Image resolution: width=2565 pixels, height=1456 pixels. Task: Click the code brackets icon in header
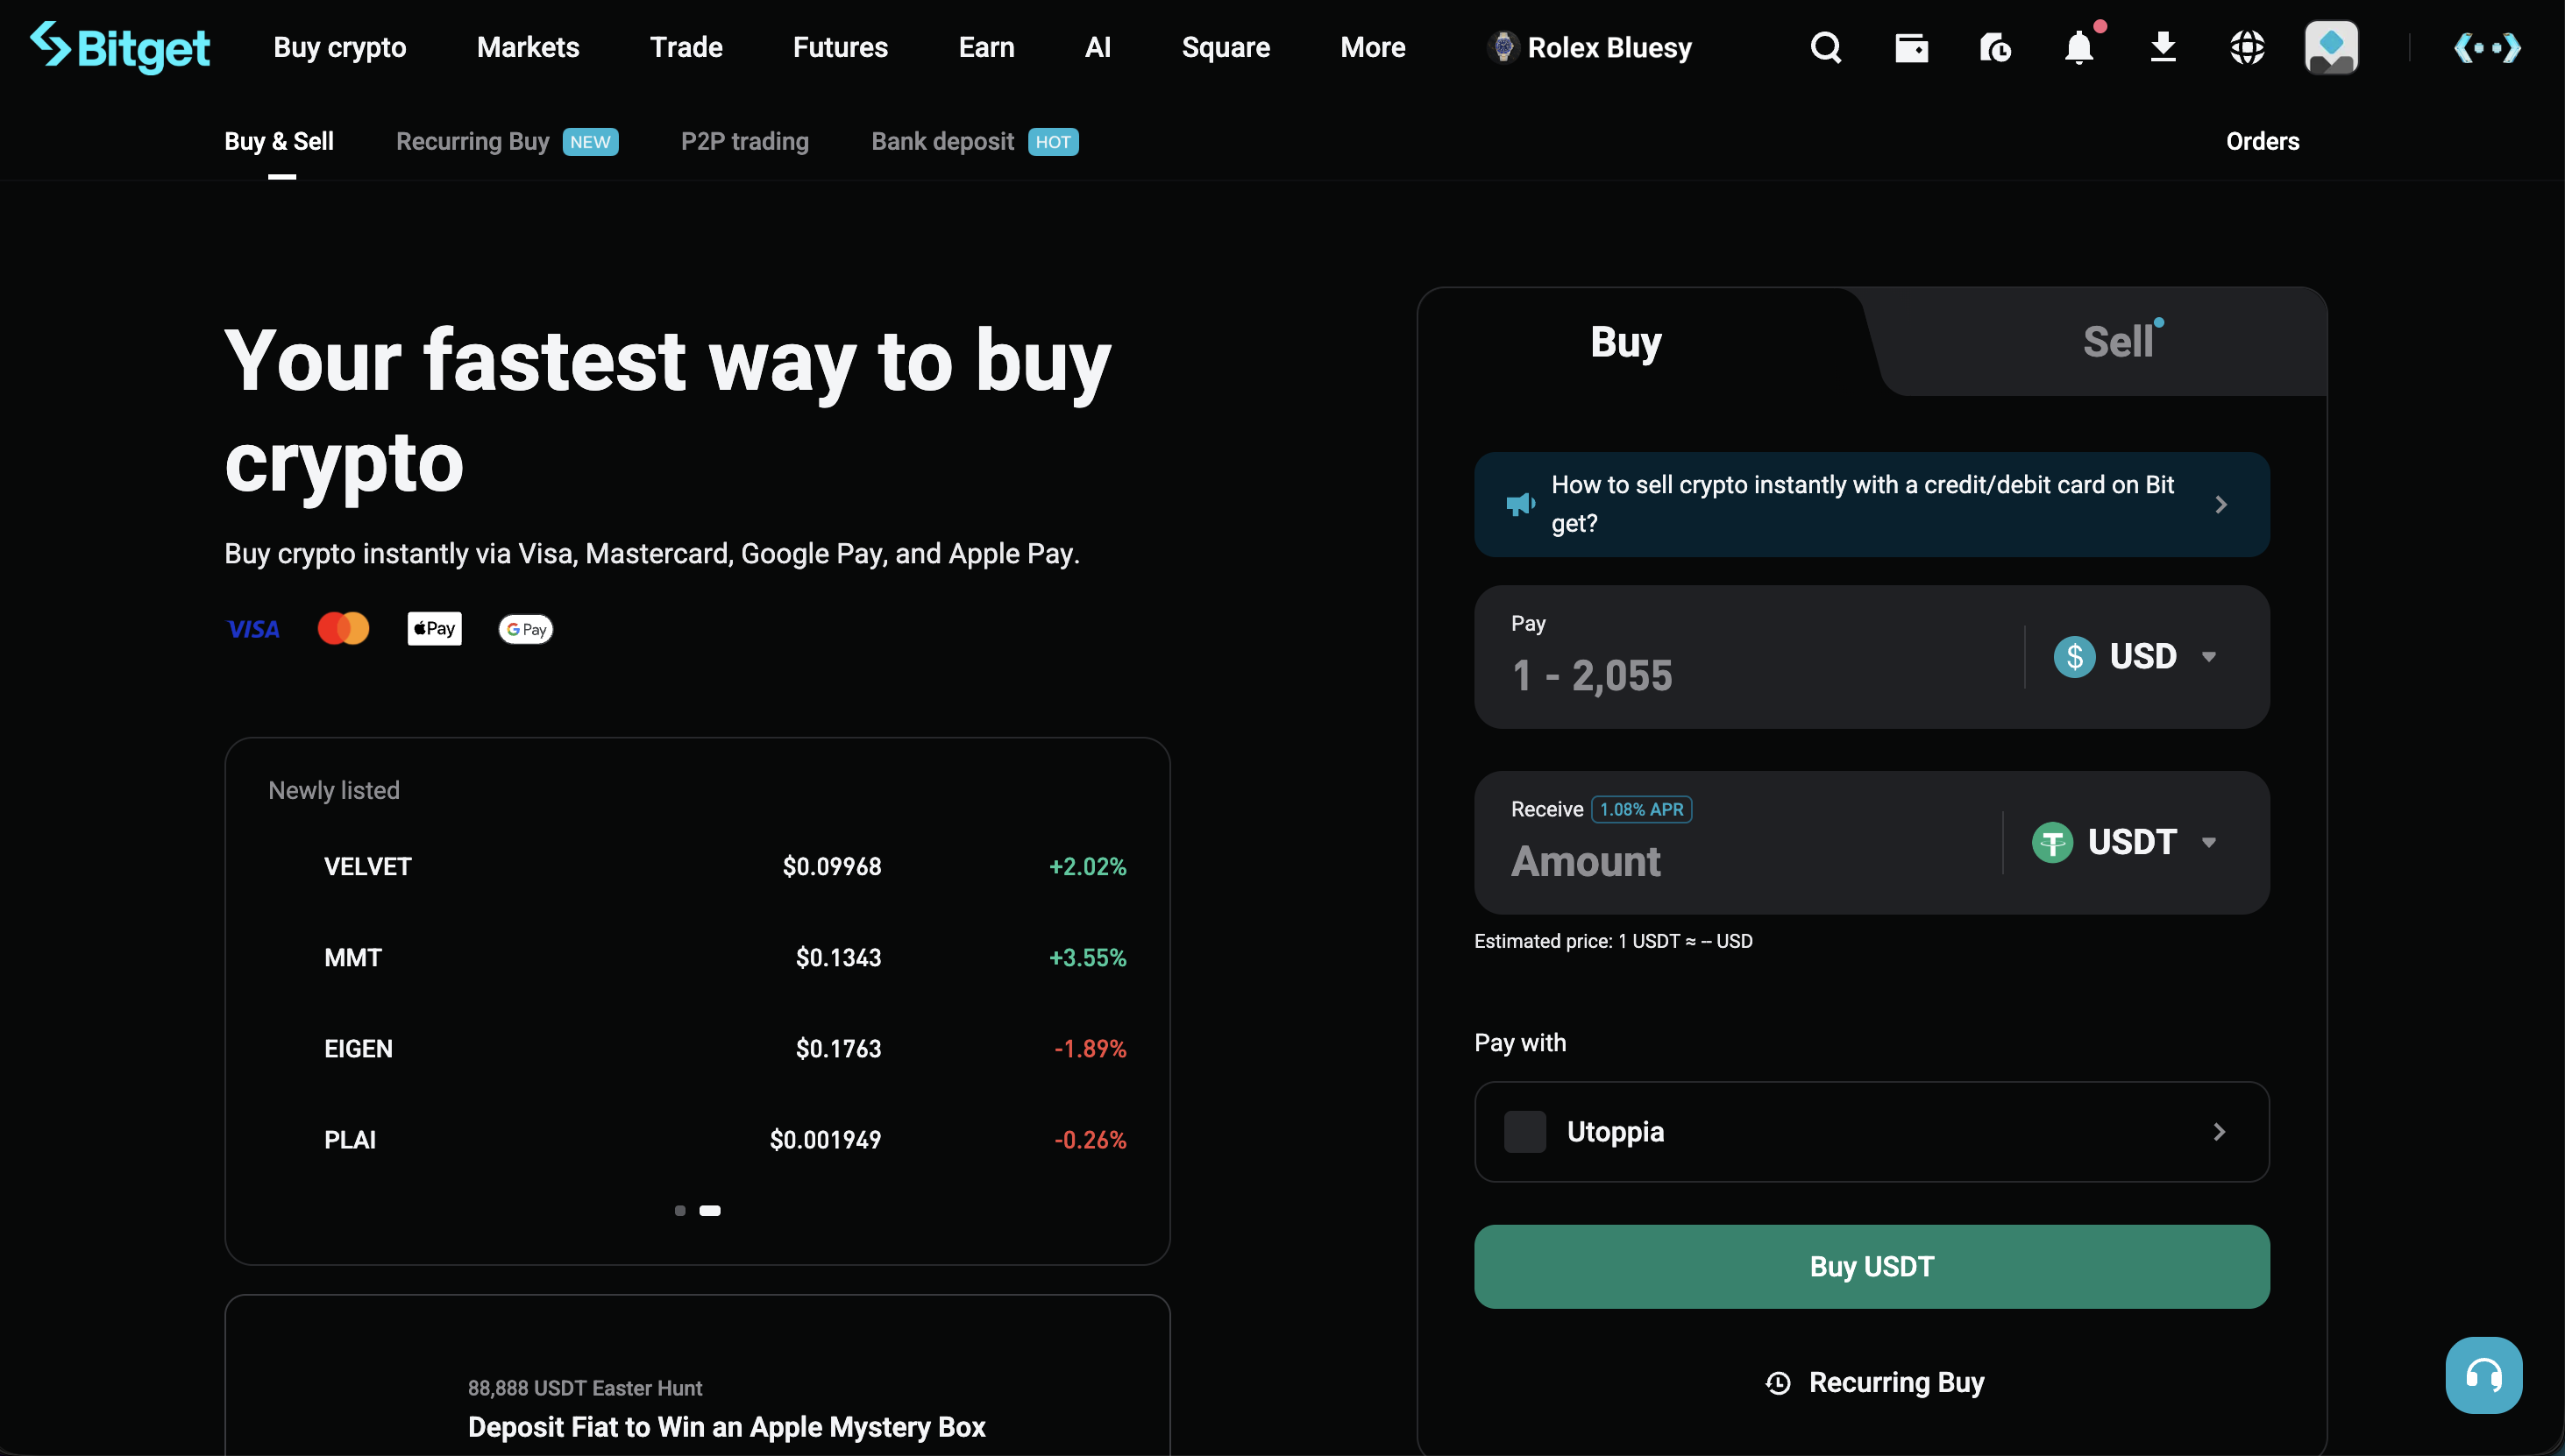click(x=2487, y=47)
